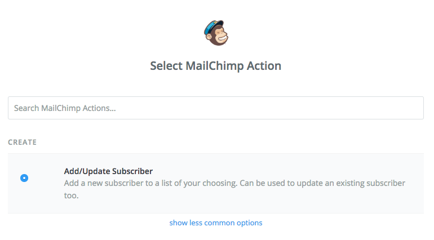434x240 pixels.
Task: Open the less common options link
Action: pos(216,223)
